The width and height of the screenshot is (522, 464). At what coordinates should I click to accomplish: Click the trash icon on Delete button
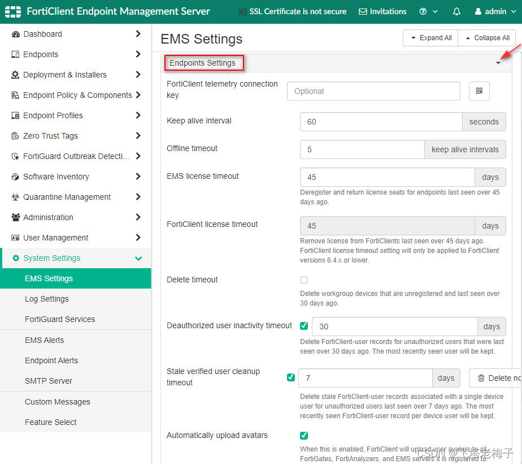481,378
